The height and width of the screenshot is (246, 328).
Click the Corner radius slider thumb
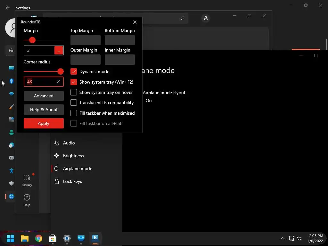tap(61, 71)
